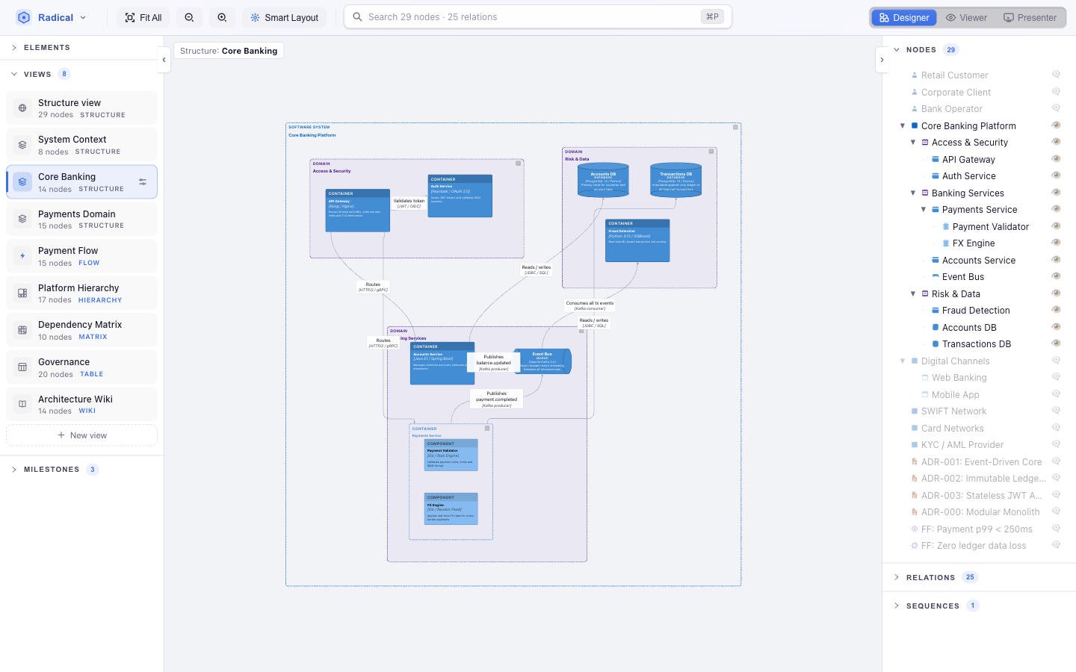Open Core Banking view settings sliders icon
This screenshot has height=672, width=1076.
point(143,182)
